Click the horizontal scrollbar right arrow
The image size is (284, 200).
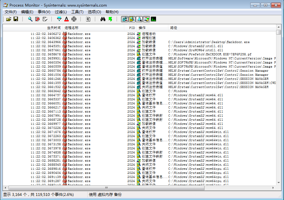click(x=273, y=188)
